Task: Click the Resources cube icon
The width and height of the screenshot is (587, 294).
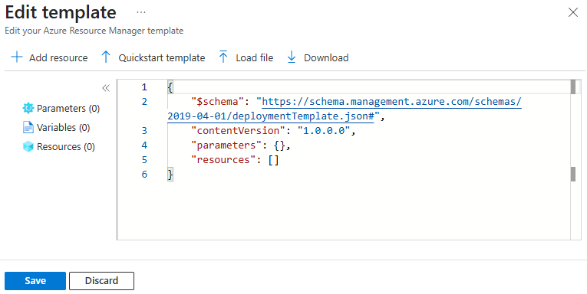Action: click(x=28, y=146)
